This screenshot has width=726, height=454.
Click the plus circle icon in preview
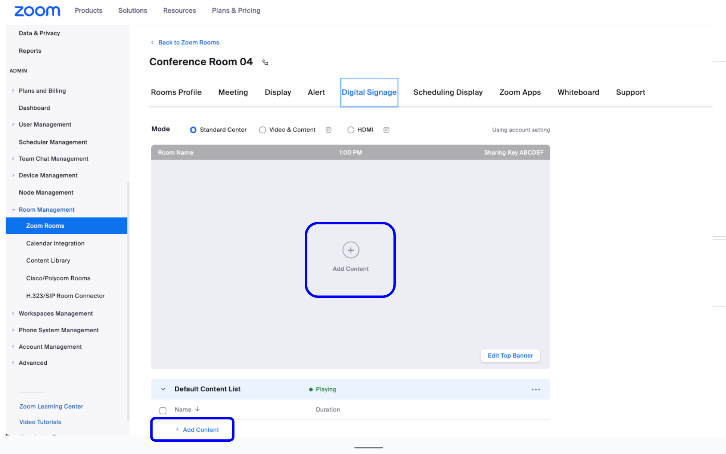[x=351, y=250]
